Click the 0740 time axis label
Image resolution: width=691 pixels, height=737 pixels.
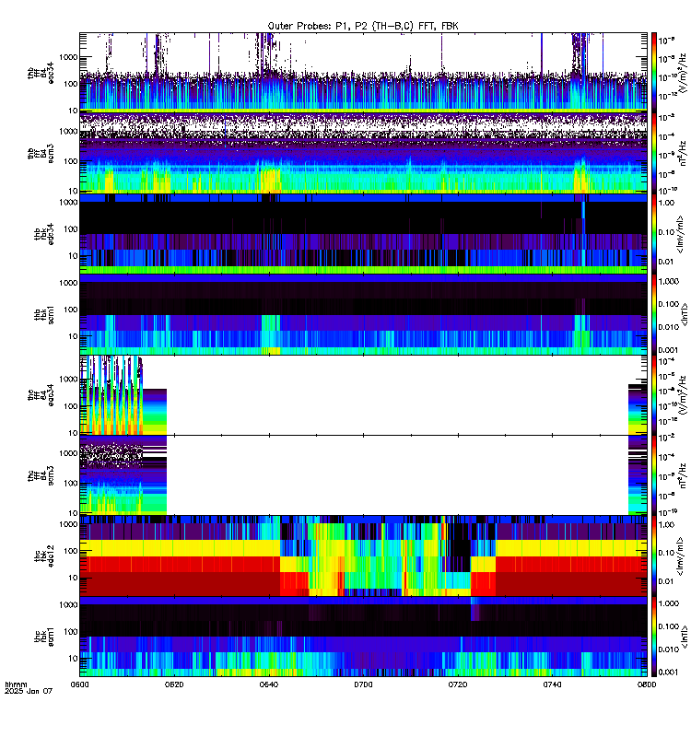click(x=552, y=684)
